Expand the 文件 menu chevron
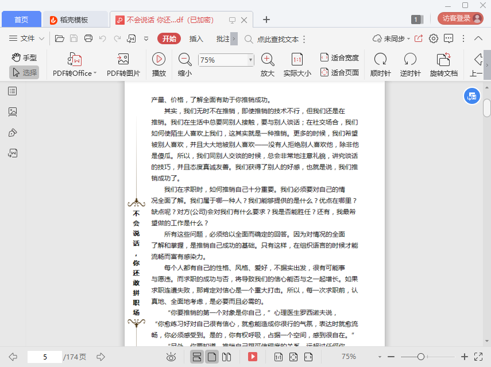 (42, 39)
